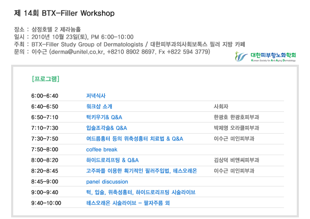Screen dimensions: 310x219
Task: Click 고주파를 이용한 획기적인 필러주입법 link
Action: [x=141, y=171]
